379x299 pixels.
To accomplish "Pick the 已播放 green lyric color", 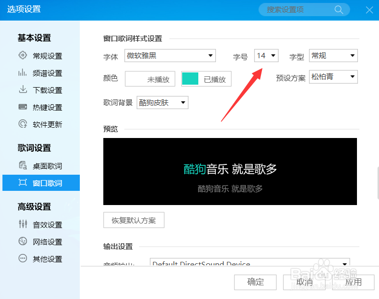I will click(206, 79).
